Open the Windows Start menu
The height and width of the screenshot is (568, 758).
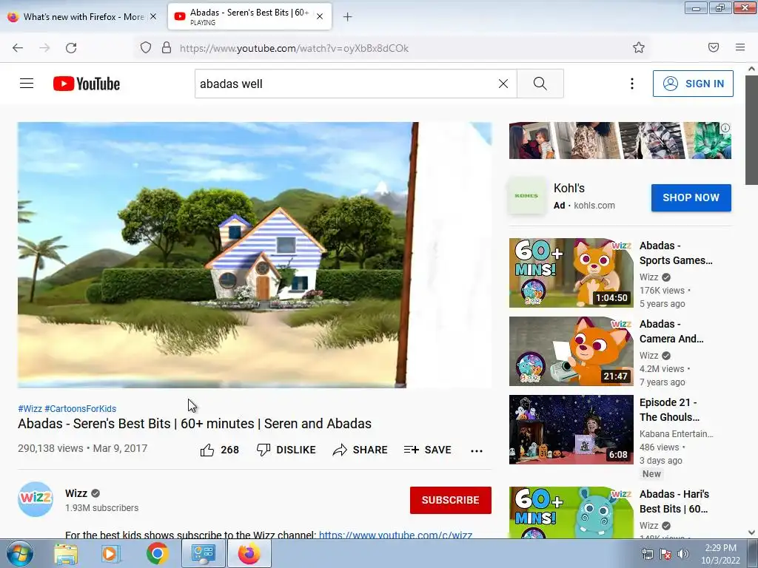19,553
